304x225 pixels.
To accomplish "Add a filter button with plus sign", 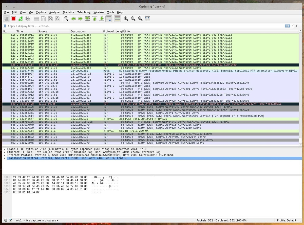I will (x=296, y=26).
